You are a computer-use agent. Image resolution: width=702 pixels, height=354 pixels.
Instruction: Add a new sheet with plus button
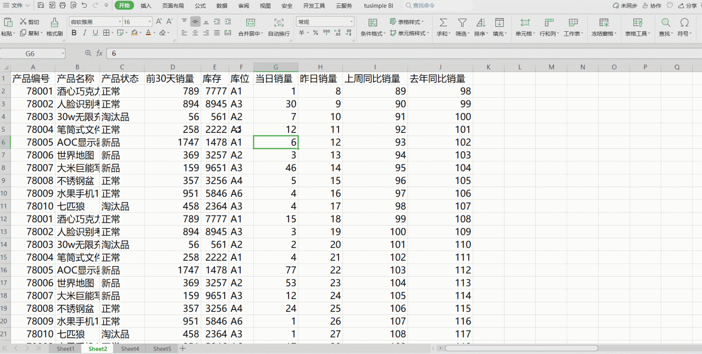click(183, 349)
